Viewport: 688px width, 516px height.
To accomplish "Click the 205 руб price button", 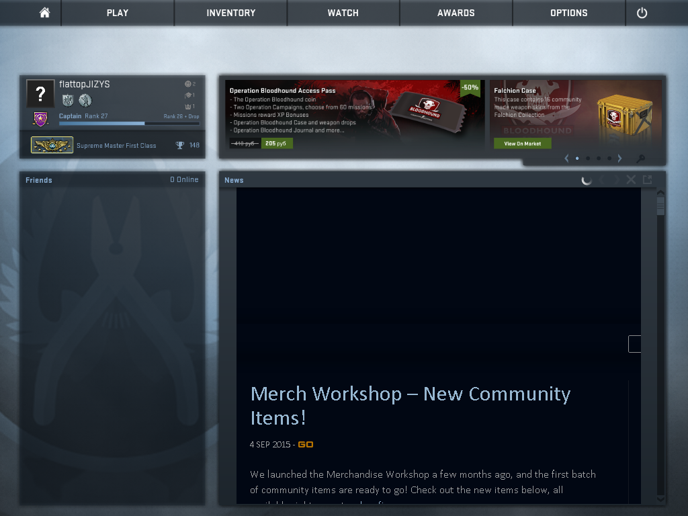I will coord(276,144).
